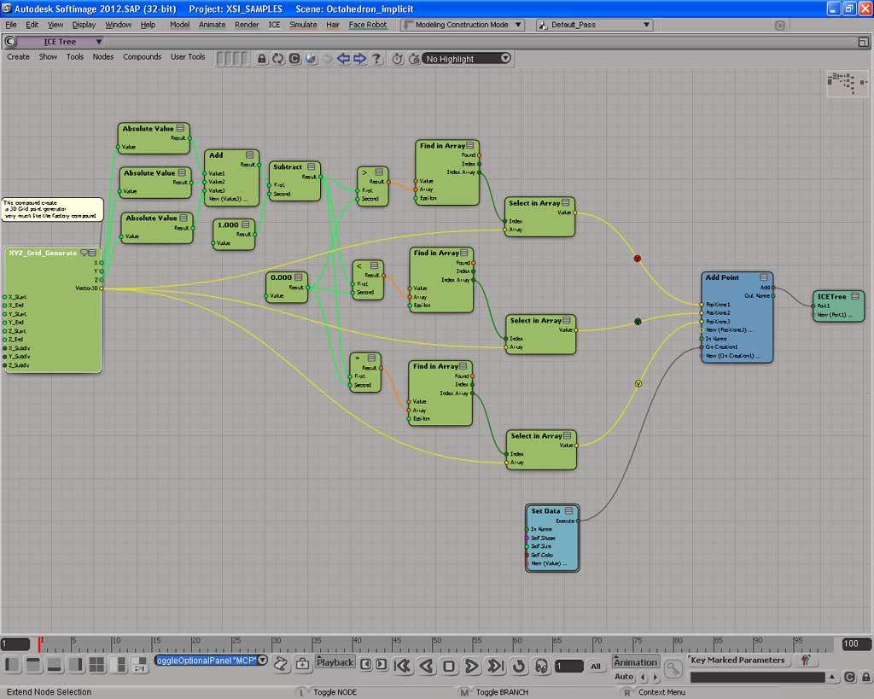
Task: Collapse the Add Point node
Action: (x=764, y=277)
